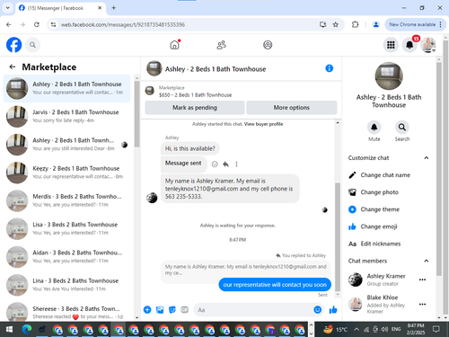Show hidden system tray icons
This screenshot has width=449, height=337.
click(x=357, y=330)
